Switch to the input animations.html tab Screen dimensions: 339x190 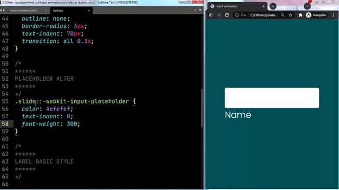pos(24,11)
